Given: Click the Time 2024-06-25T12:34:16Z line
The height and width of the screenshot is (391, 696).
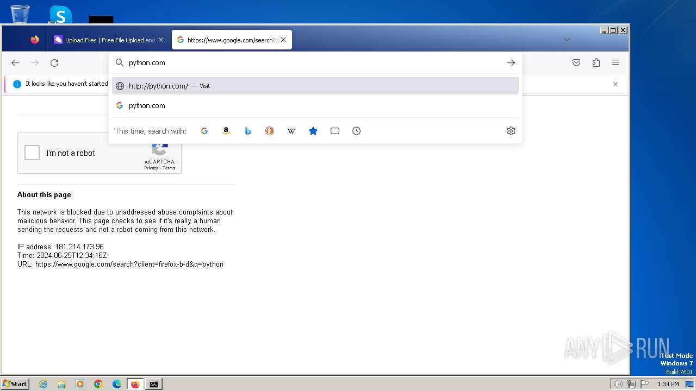Looking at the screenshot, I should click(x=62, y=255).
